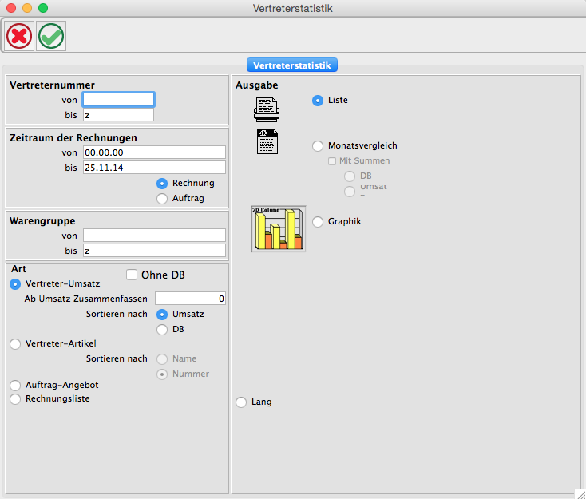586x499 pixels.
Task: Sort by DB under Vertreter-Umsatz
Action: pos(162,329)
